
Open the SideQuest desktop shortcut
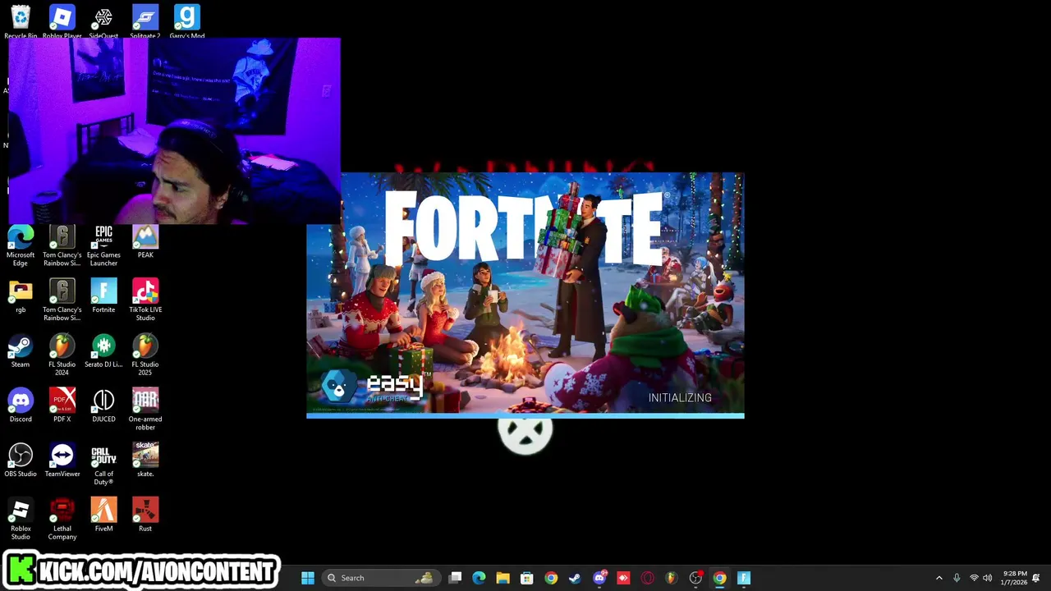click(103, 21)
